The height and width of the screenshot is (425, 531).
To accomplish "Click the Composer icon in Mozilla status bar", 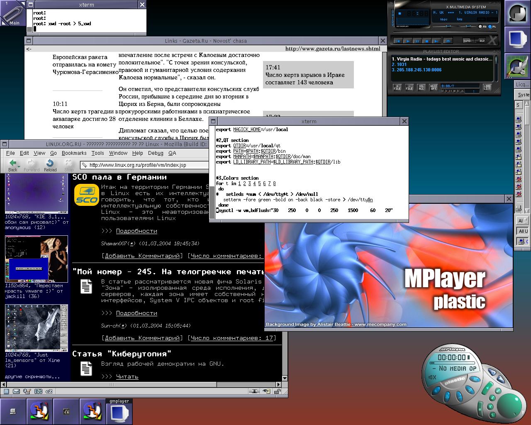I will click(27, 391).
